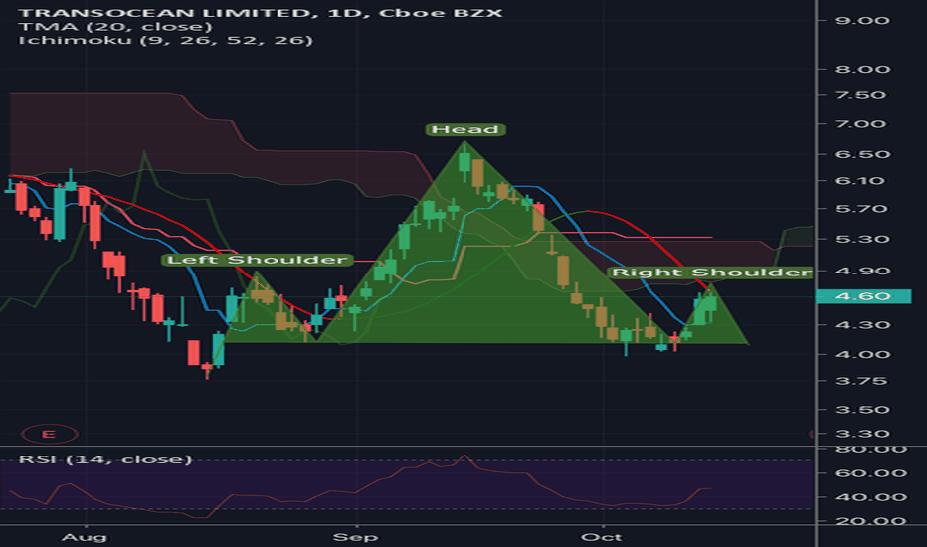927x547 pixels.
Task: Click the 9.00 price axis label
Action: pos(862,21)
